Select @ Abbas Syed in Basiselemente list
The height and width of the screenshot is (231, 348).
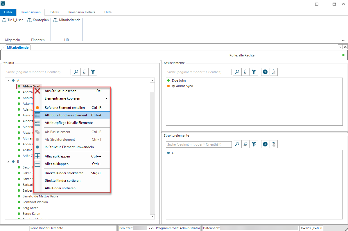[x=182, y=86]
